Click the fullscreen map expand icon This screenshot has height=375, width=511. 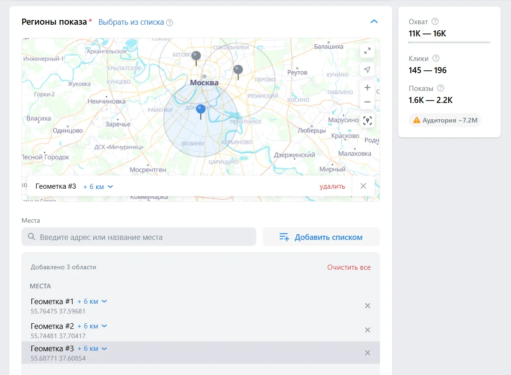pos(367,51)
